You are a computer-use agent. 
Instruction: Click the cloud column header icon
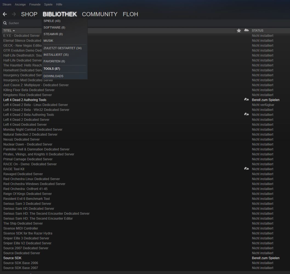246,30
